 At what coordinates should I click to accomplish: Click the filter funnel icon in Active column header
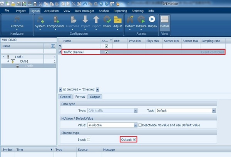click(x=111, y=40)
